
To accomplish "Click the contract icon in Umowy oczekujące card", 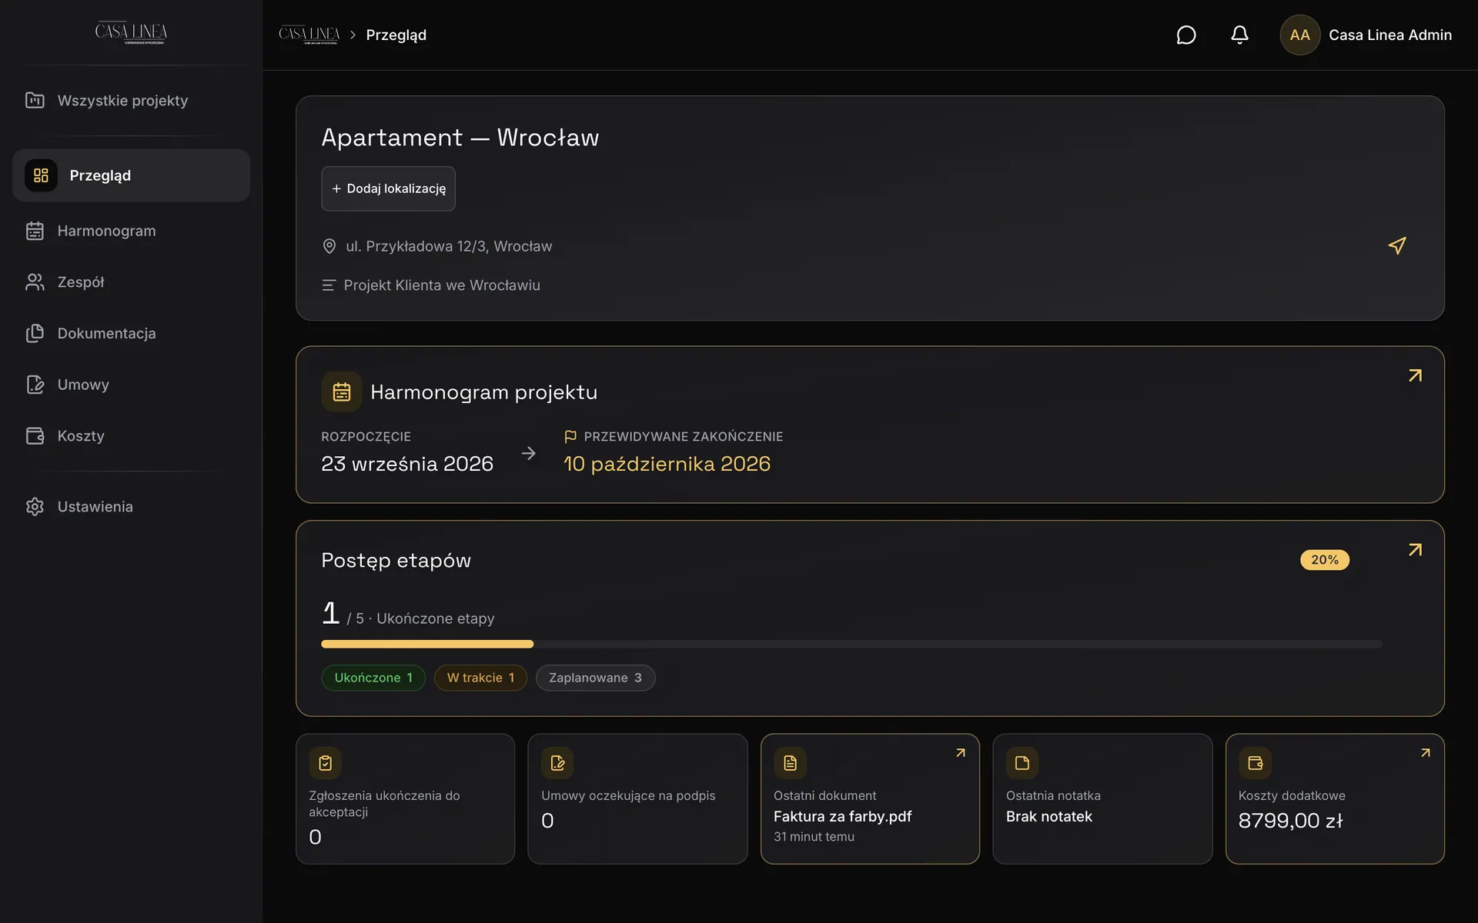I will (557, 763).
